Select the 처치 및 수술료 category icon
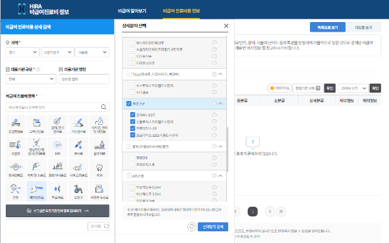The height and width of the screenshot is (243, 389). [37, 169]
